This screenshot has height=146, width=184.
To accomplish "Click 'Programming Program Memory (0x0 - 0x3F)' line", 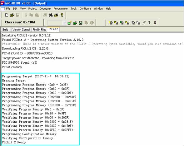I will point(35,85).
